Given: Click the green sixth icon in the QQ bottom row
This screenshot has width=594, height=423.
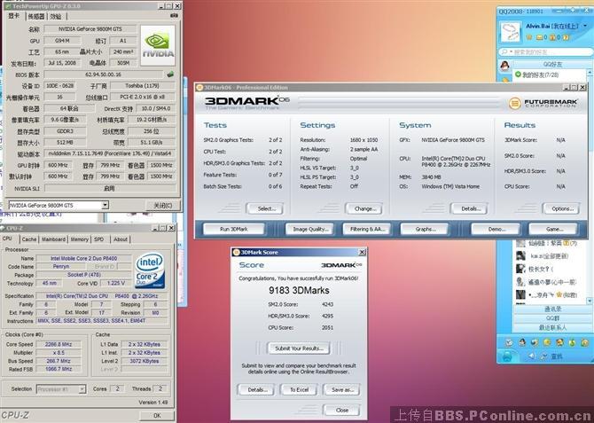Looking at the screenshot, I should 572,342.
